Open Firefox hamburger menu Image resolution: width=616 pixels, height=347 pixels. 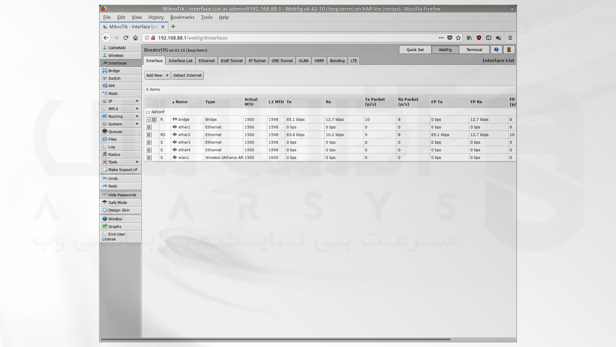click(x=510, y=38)
